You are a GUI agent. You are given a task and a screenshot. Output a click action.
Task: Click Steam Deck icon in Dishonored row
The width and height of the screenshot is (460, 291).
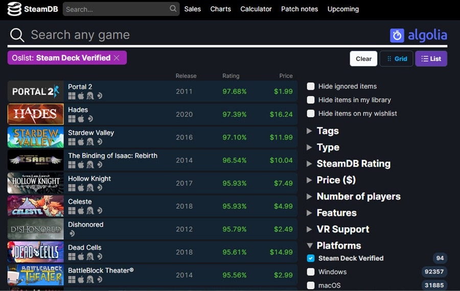click(72, 233)
